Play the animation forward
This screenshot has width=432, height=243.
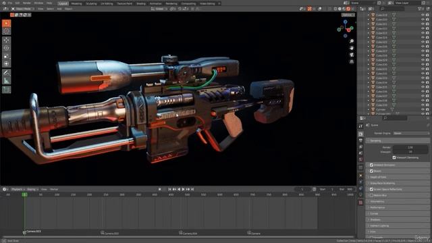pyautogui.click(x=183, y=189)
